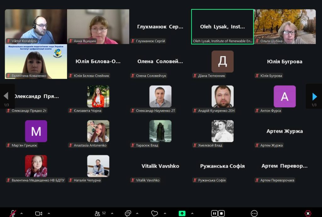Go to previous page of participants

(6, 96)
